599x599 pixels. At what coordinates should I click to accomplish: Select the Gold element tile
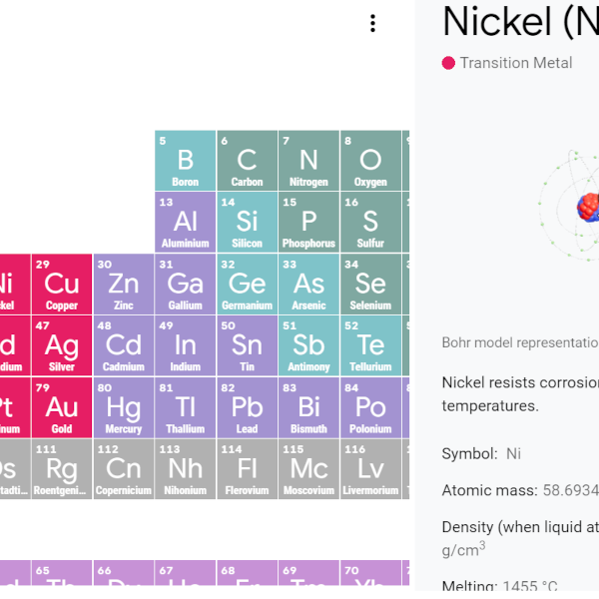tap(62, 407)
